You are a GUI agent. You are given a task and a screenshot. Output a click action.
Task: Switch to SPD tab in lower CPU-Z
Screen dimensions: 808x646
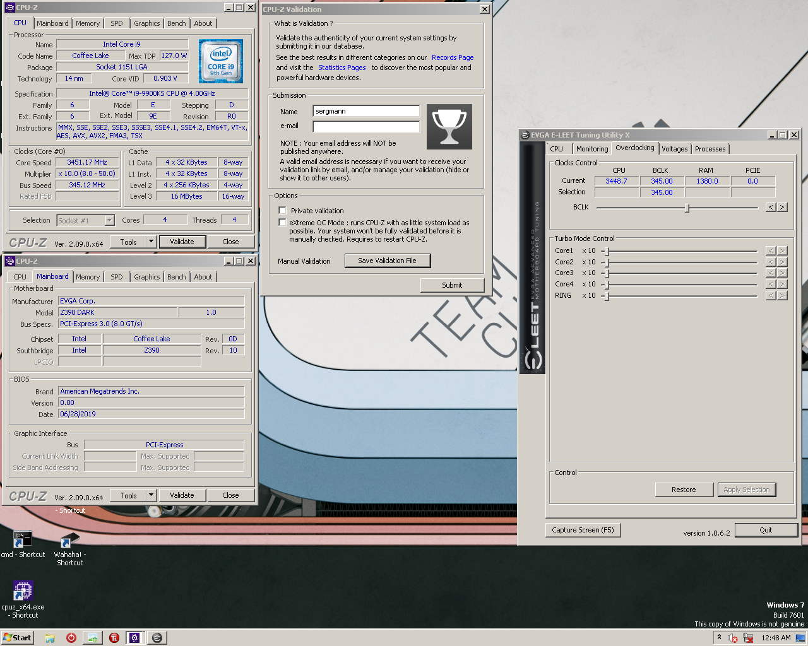(x=117, y=277)
